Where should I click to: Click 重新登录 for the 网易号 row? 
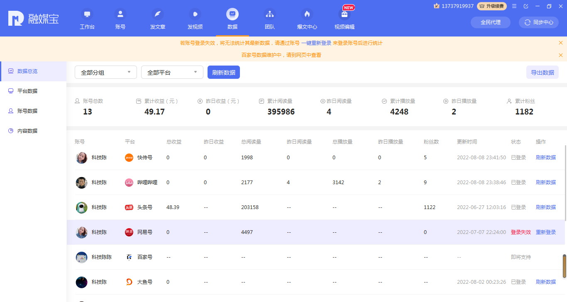tap(546, 232)
